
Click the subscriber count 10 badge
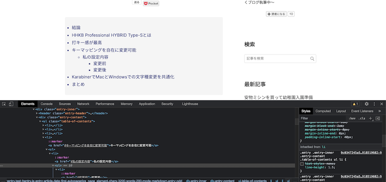click(x=291, y=14)
